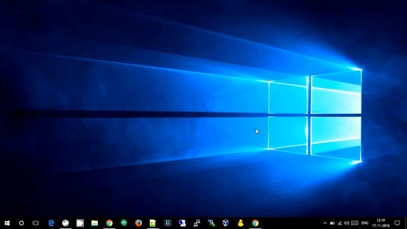The height and width of the screenshot is (229, 407).
Task: Open File Explorer from the taskbar
Action: [x=95, y=223]
